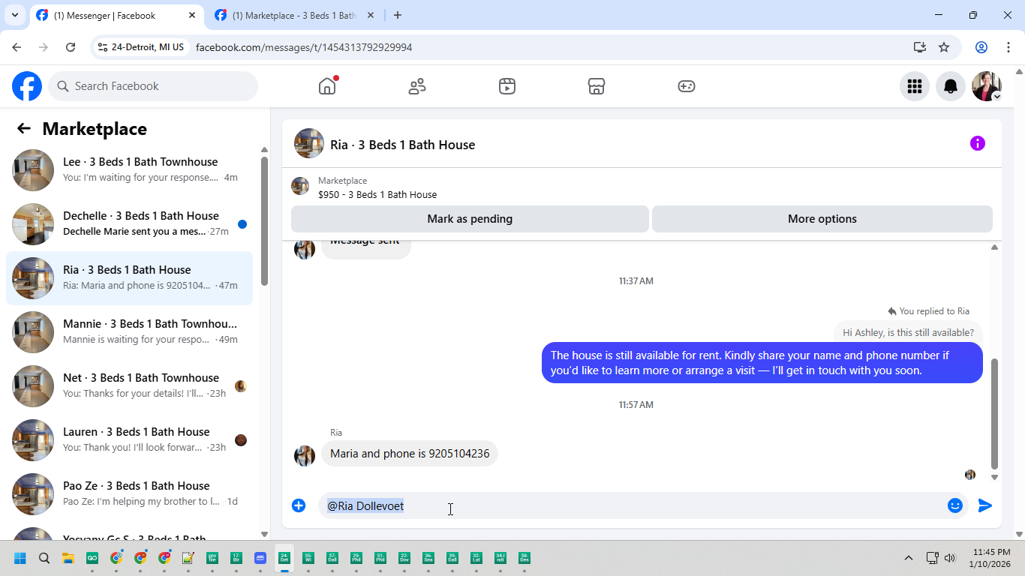Click the listing thumbnail beside Marketplace label
This screenshot has width=1025, height=576.
(x=300, y=186)
